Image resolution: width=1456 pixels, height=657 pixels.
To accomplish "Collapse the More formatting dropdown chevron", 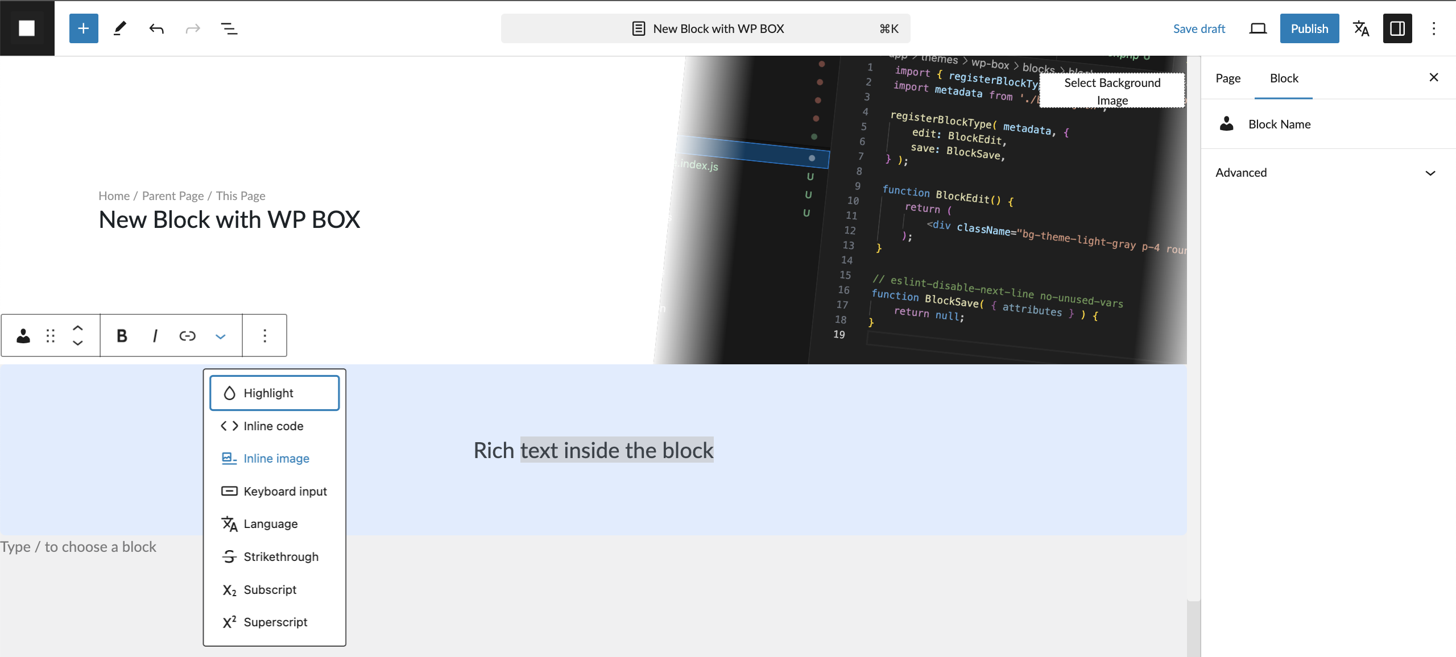I will coord(221,336).
